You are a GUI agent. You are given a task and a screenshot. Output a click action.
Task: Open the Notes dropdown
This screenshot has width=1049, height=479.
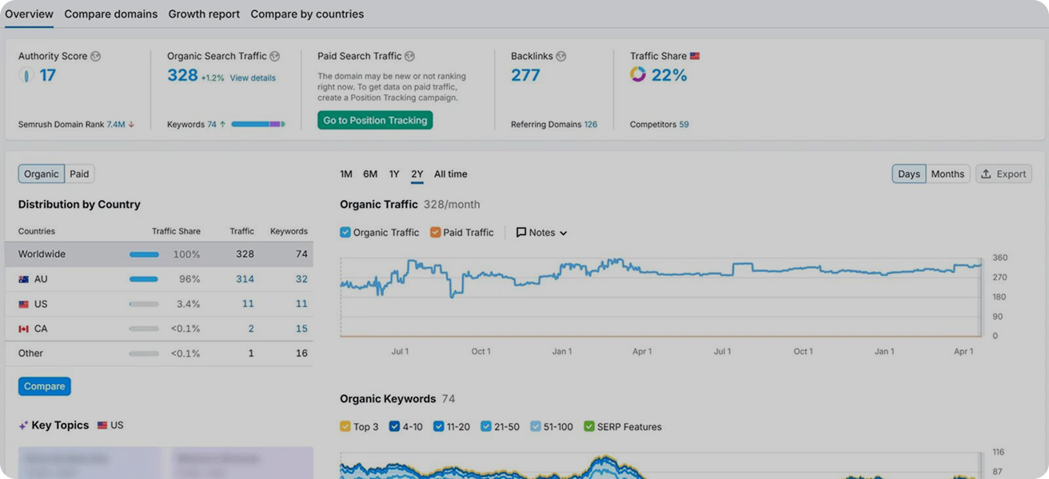pos(564,232)
